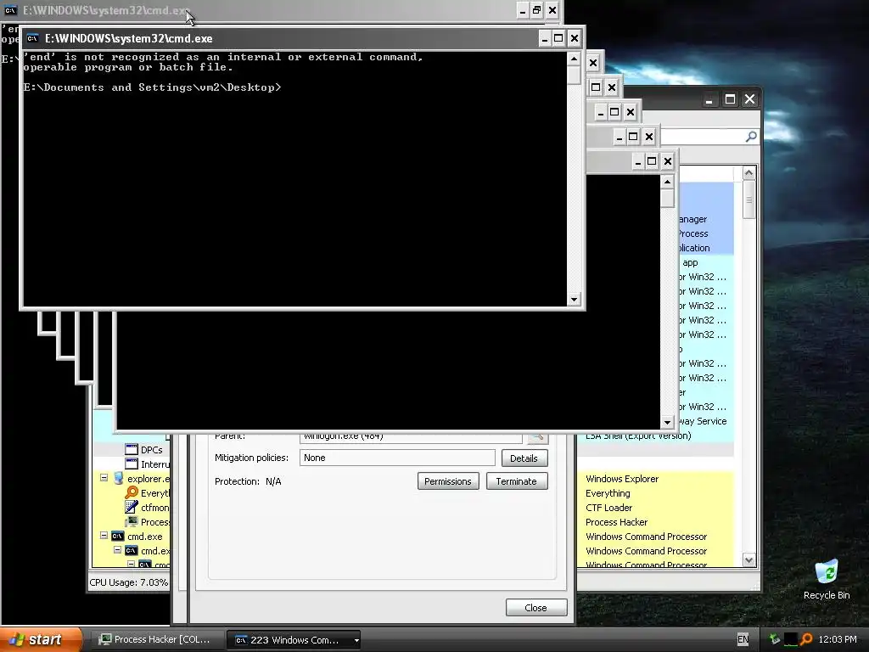Click the system icon of the background cmd window
This screenshot has height=652, width=869.
10,10
